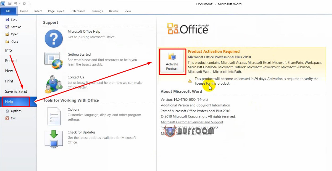Click the "Product Activation Required" heading
Image resolution: width=332 pixels, height=171 pixels.
pyautogui.click(x=214, y=52)
